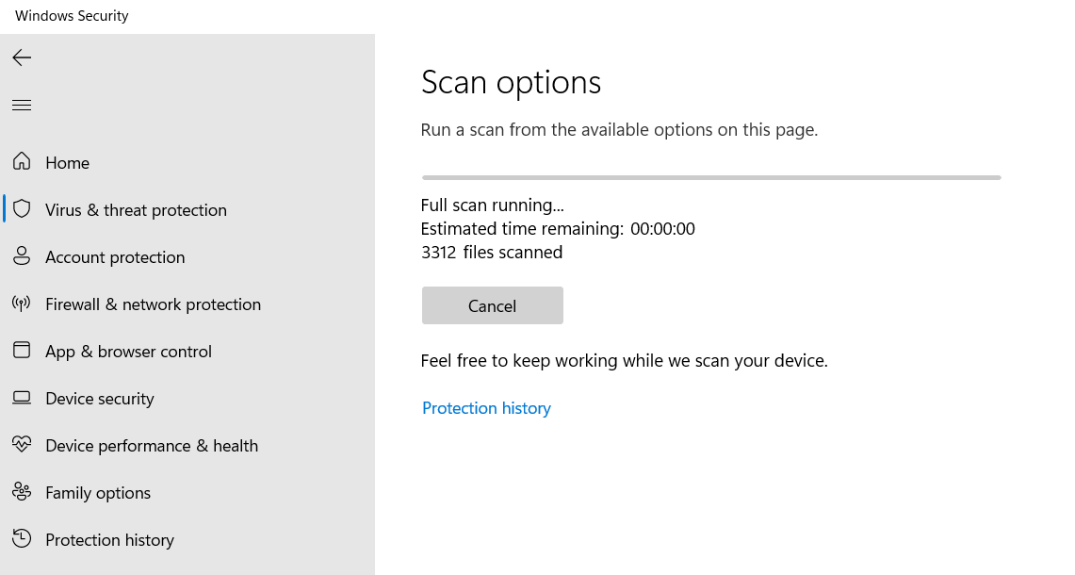Navigate to Device security text label
1075x575 pixels.
(99, 399)
